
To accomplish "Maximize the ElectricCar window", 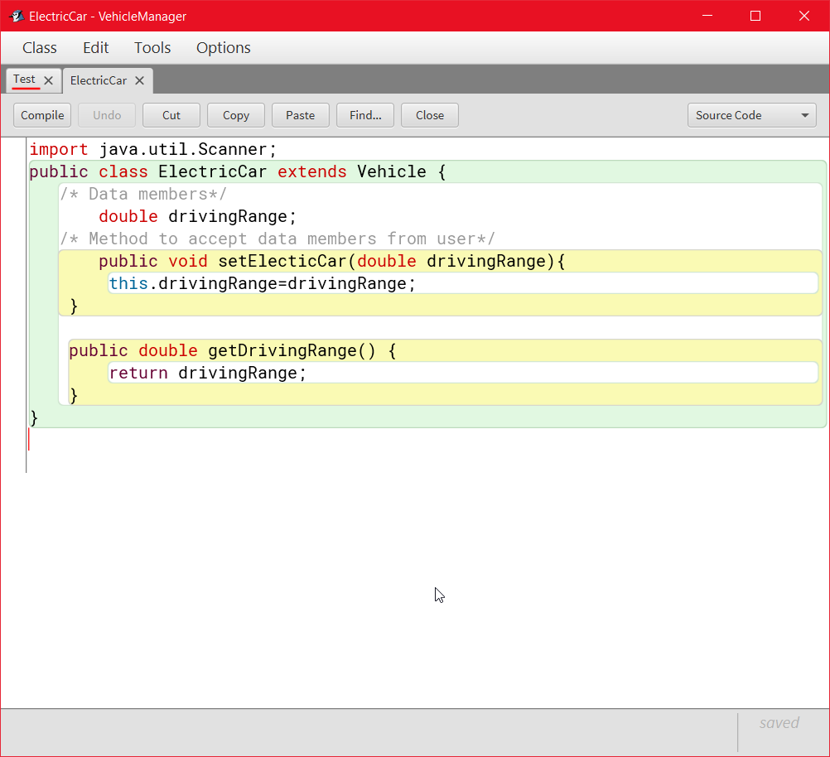I will pyautogui.click(x=755, y=16).
